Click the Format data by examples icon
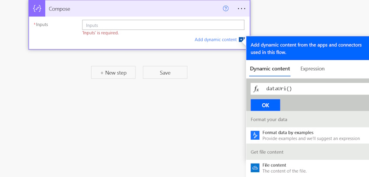The image size is (369, 177). pyautogui.click(x=255, y=135)
